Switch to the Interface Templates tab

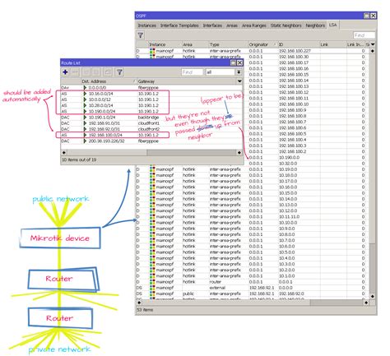point(179,25)
